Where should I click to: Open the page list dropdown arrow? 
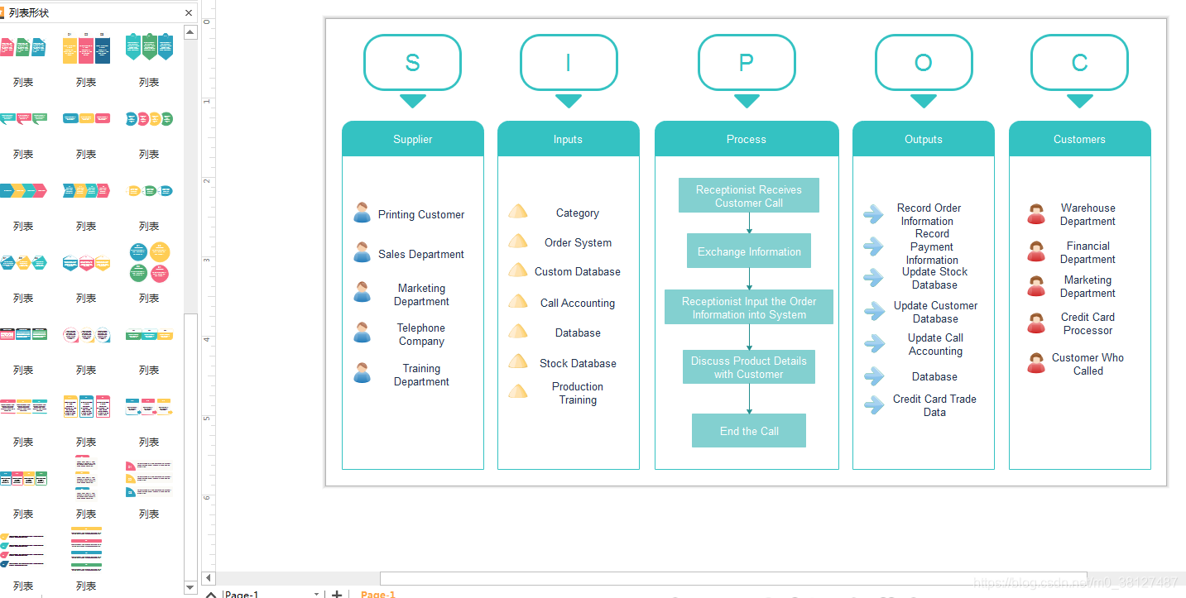316,594
